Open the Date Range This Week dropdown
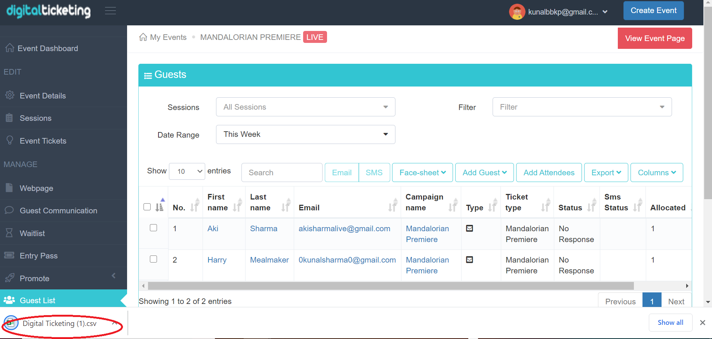 coord(305,134)
